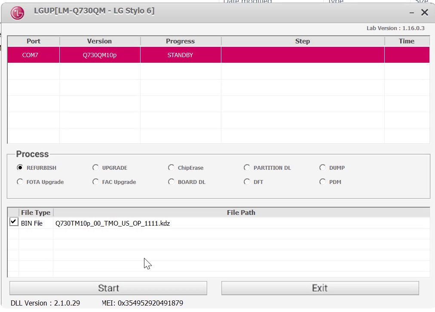Image resolution: width=435 pixels, height=312 pixels.
Task: Click Exit to close LGUP
Action: tap(319, 288)
